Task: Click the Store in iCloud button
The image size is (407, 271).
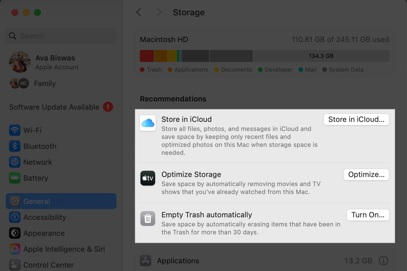Action: pyautogui.click(x=356, y=119)
